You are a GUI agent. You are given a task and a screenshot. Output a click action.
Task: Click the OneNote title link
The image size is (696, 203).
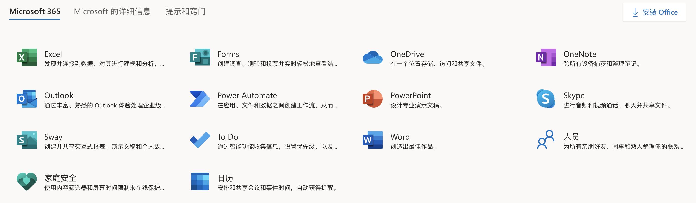pyautogui.click(x=580, y=54)
